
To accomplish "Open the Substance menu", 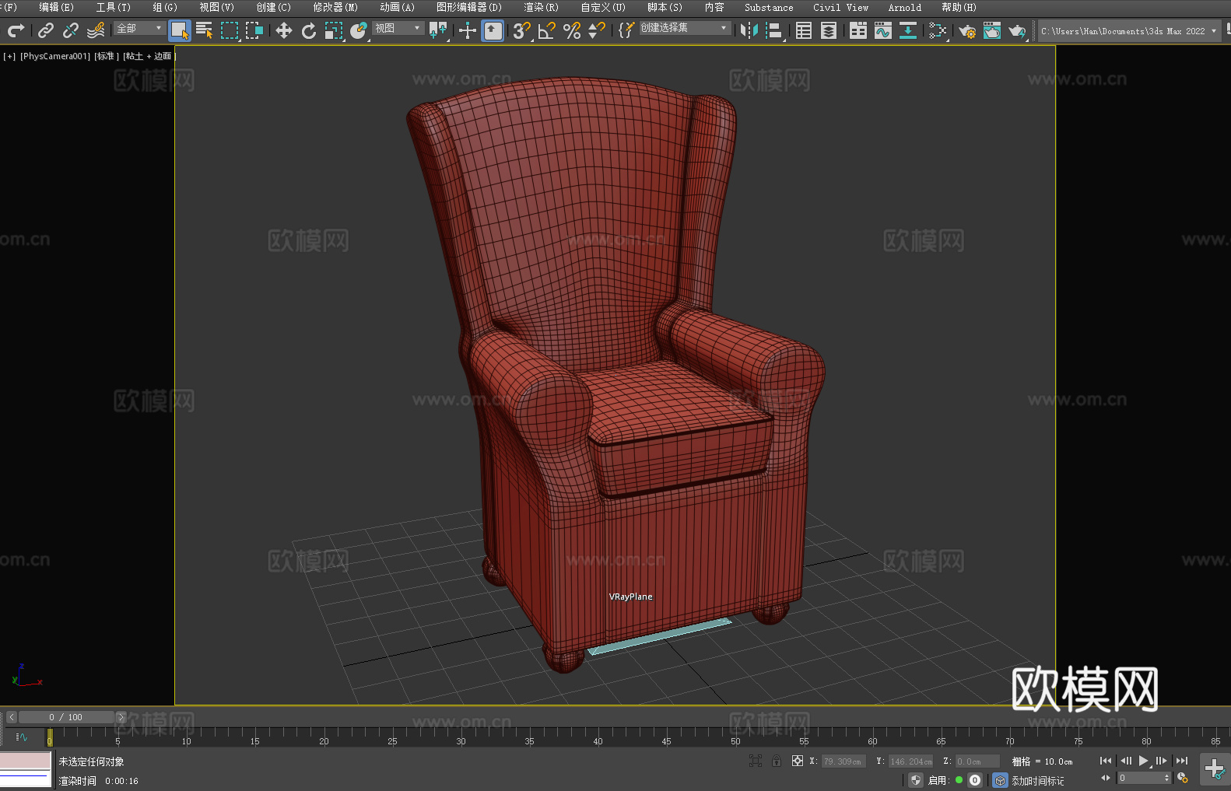I will [769, 7].
